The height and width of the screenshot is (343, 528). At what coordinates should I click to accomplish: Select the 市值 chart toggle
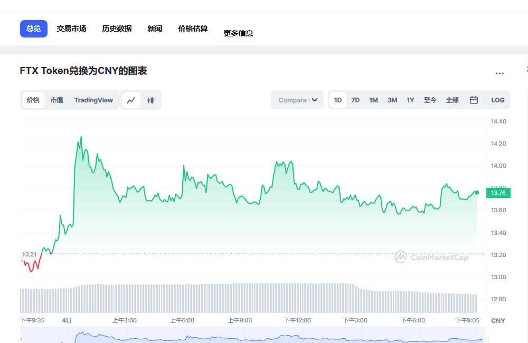(56, 100)
